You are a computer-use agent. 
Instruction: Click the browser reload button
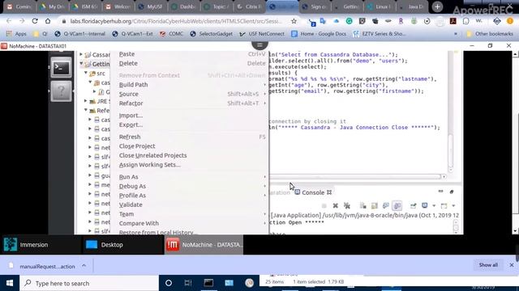pos(35,21)
